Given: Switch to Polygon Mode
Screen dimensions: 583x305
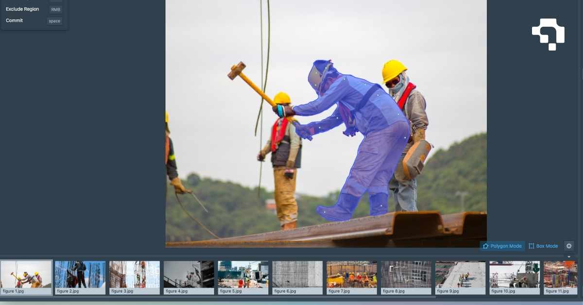Looking at the screenshot, I should tap(502, 246).
